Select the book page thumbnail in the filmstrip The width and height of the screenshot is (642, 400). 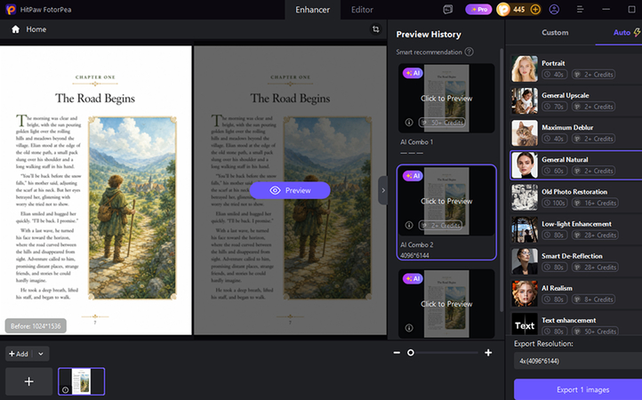82,381
